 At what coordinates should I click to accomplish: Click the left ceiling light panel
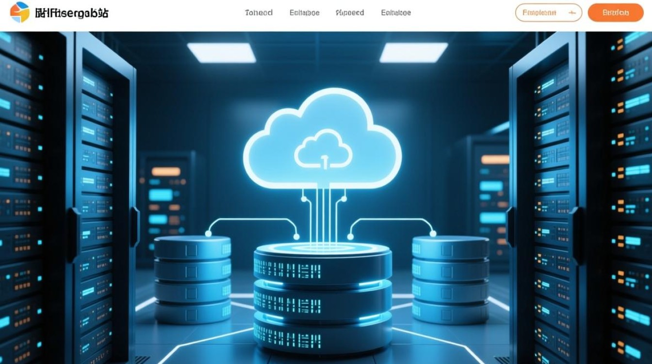coord(221,52)
